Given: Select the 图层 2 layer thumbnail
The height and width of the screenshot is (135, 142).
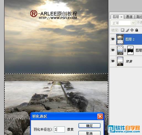Looking at the screenshot, I should point(120,39).
